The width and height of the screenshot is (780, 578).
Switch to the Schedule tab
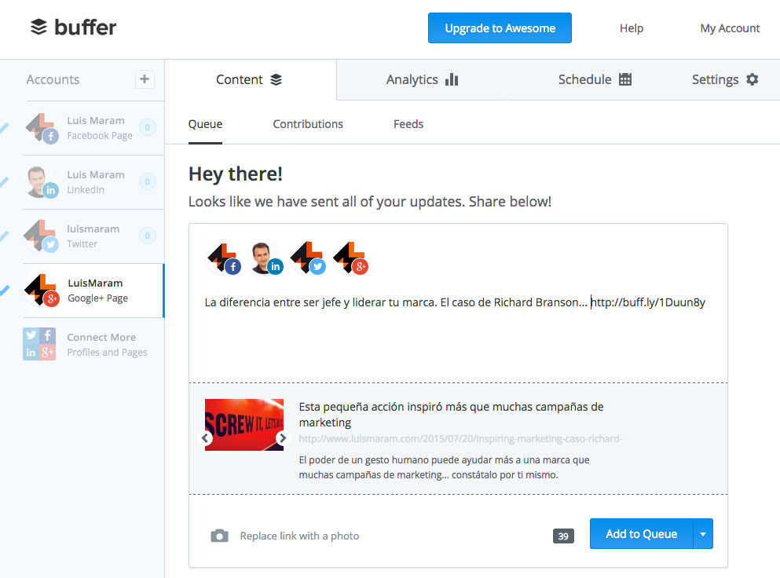[595, 79]
